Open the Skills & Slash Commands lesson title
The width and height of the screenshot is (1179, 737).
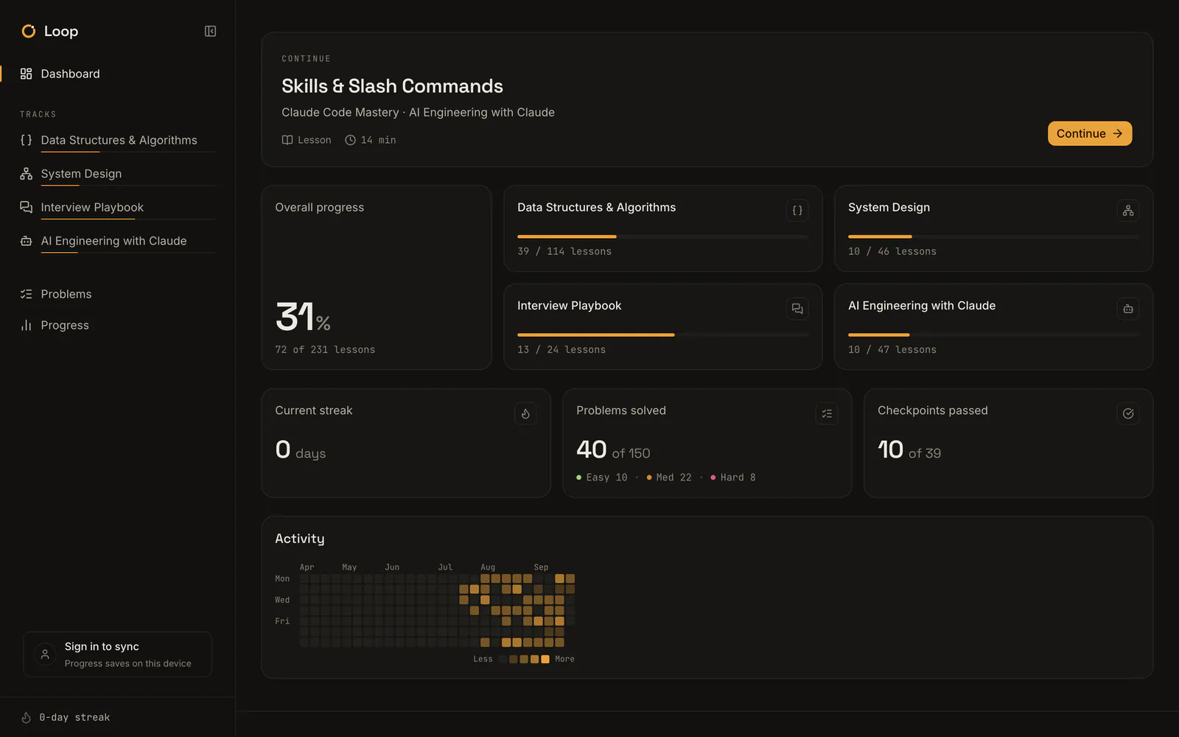[x=392, y=86]
